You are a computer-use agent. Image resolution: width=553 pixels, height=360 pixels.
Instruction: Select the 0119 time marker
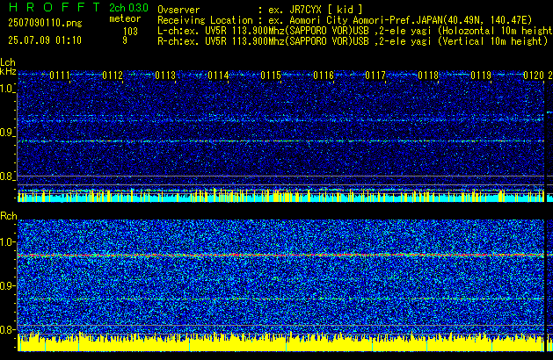pos(481,76)
